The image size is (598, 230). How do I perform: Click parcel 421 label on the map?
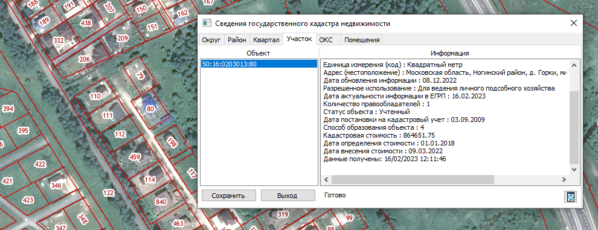[x=7, y=180]
